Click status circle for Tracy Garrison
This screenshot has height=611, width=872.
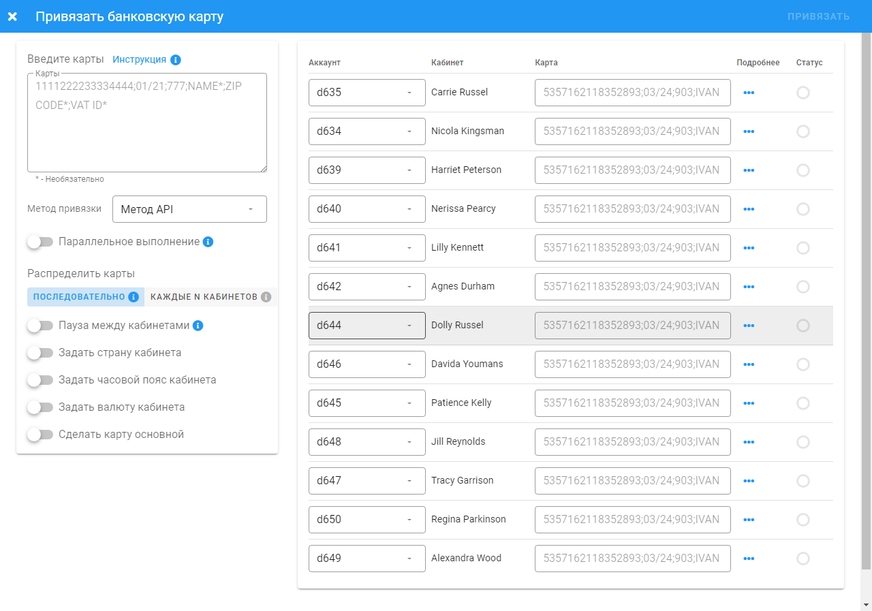pyautogui.click(x=803, y=481)
